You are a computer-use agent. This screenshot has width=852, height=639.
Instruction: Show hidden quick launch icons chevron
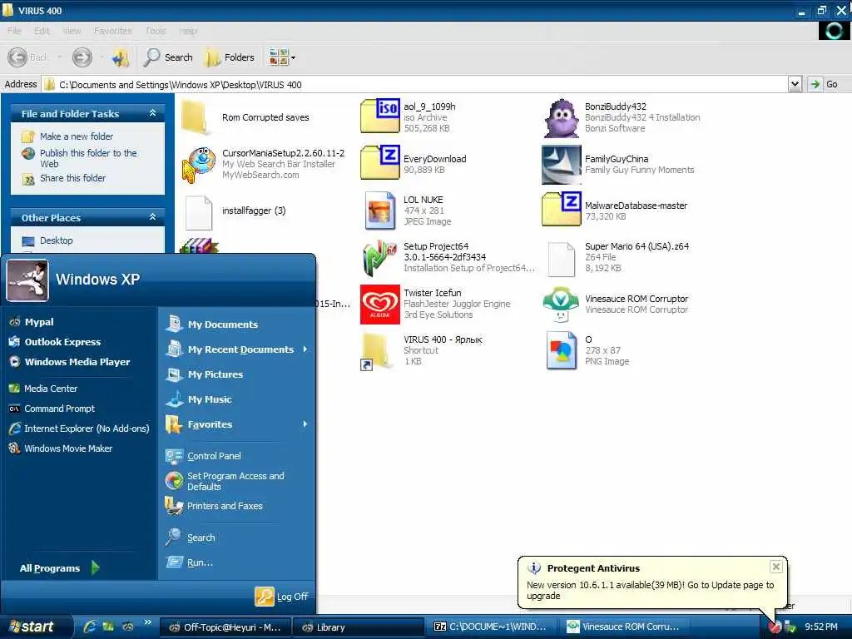(147, 622)
